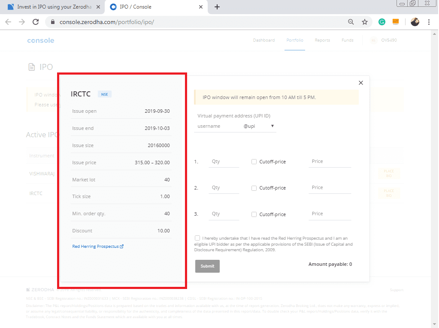This screenshot has width=439, height=328.
Task: Click Qty field for bid 1
Action: click(224, 162)
